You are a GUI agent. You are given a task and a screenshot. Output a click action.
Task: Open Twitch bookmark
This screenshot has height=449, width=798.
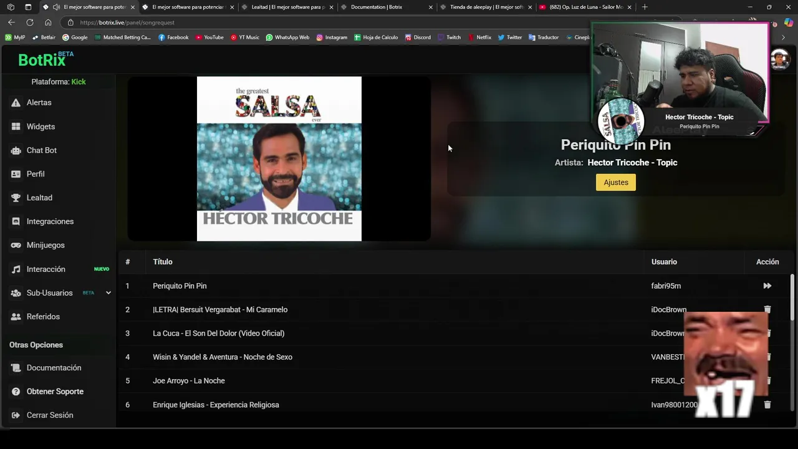tap(449, 37)
